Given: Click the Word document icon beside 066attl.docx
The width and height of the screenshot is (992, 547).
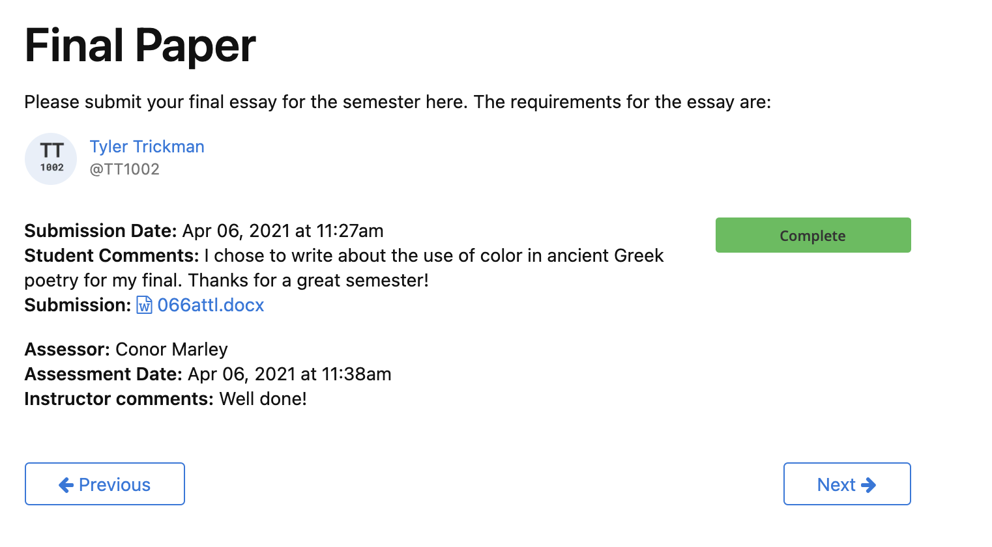Looking at the screenshot, I should coord(144,305).
